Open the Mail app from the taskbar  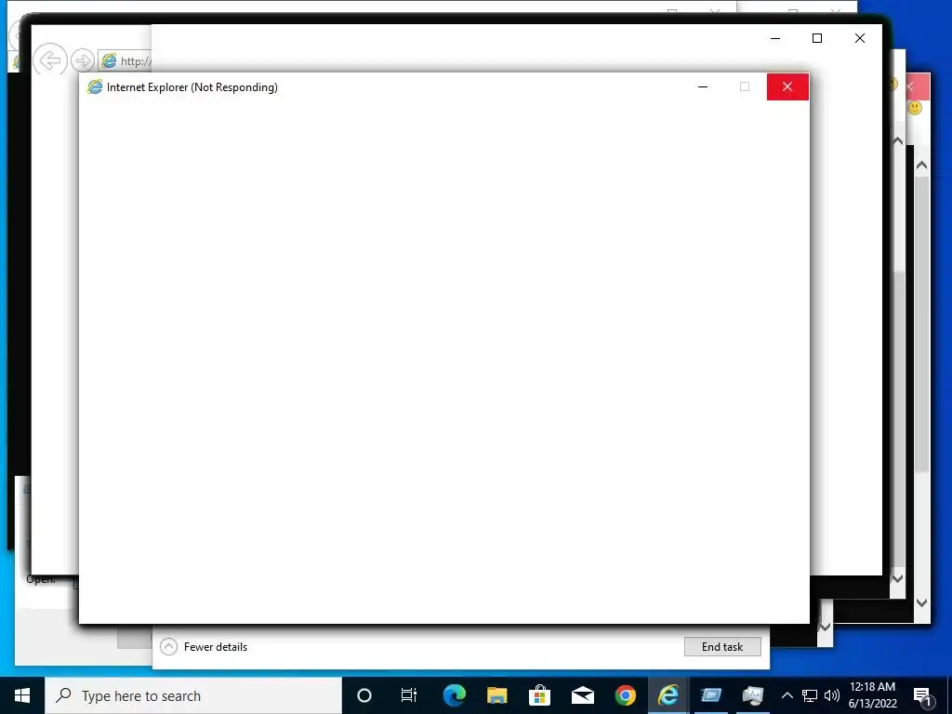(x=582, y=695)
